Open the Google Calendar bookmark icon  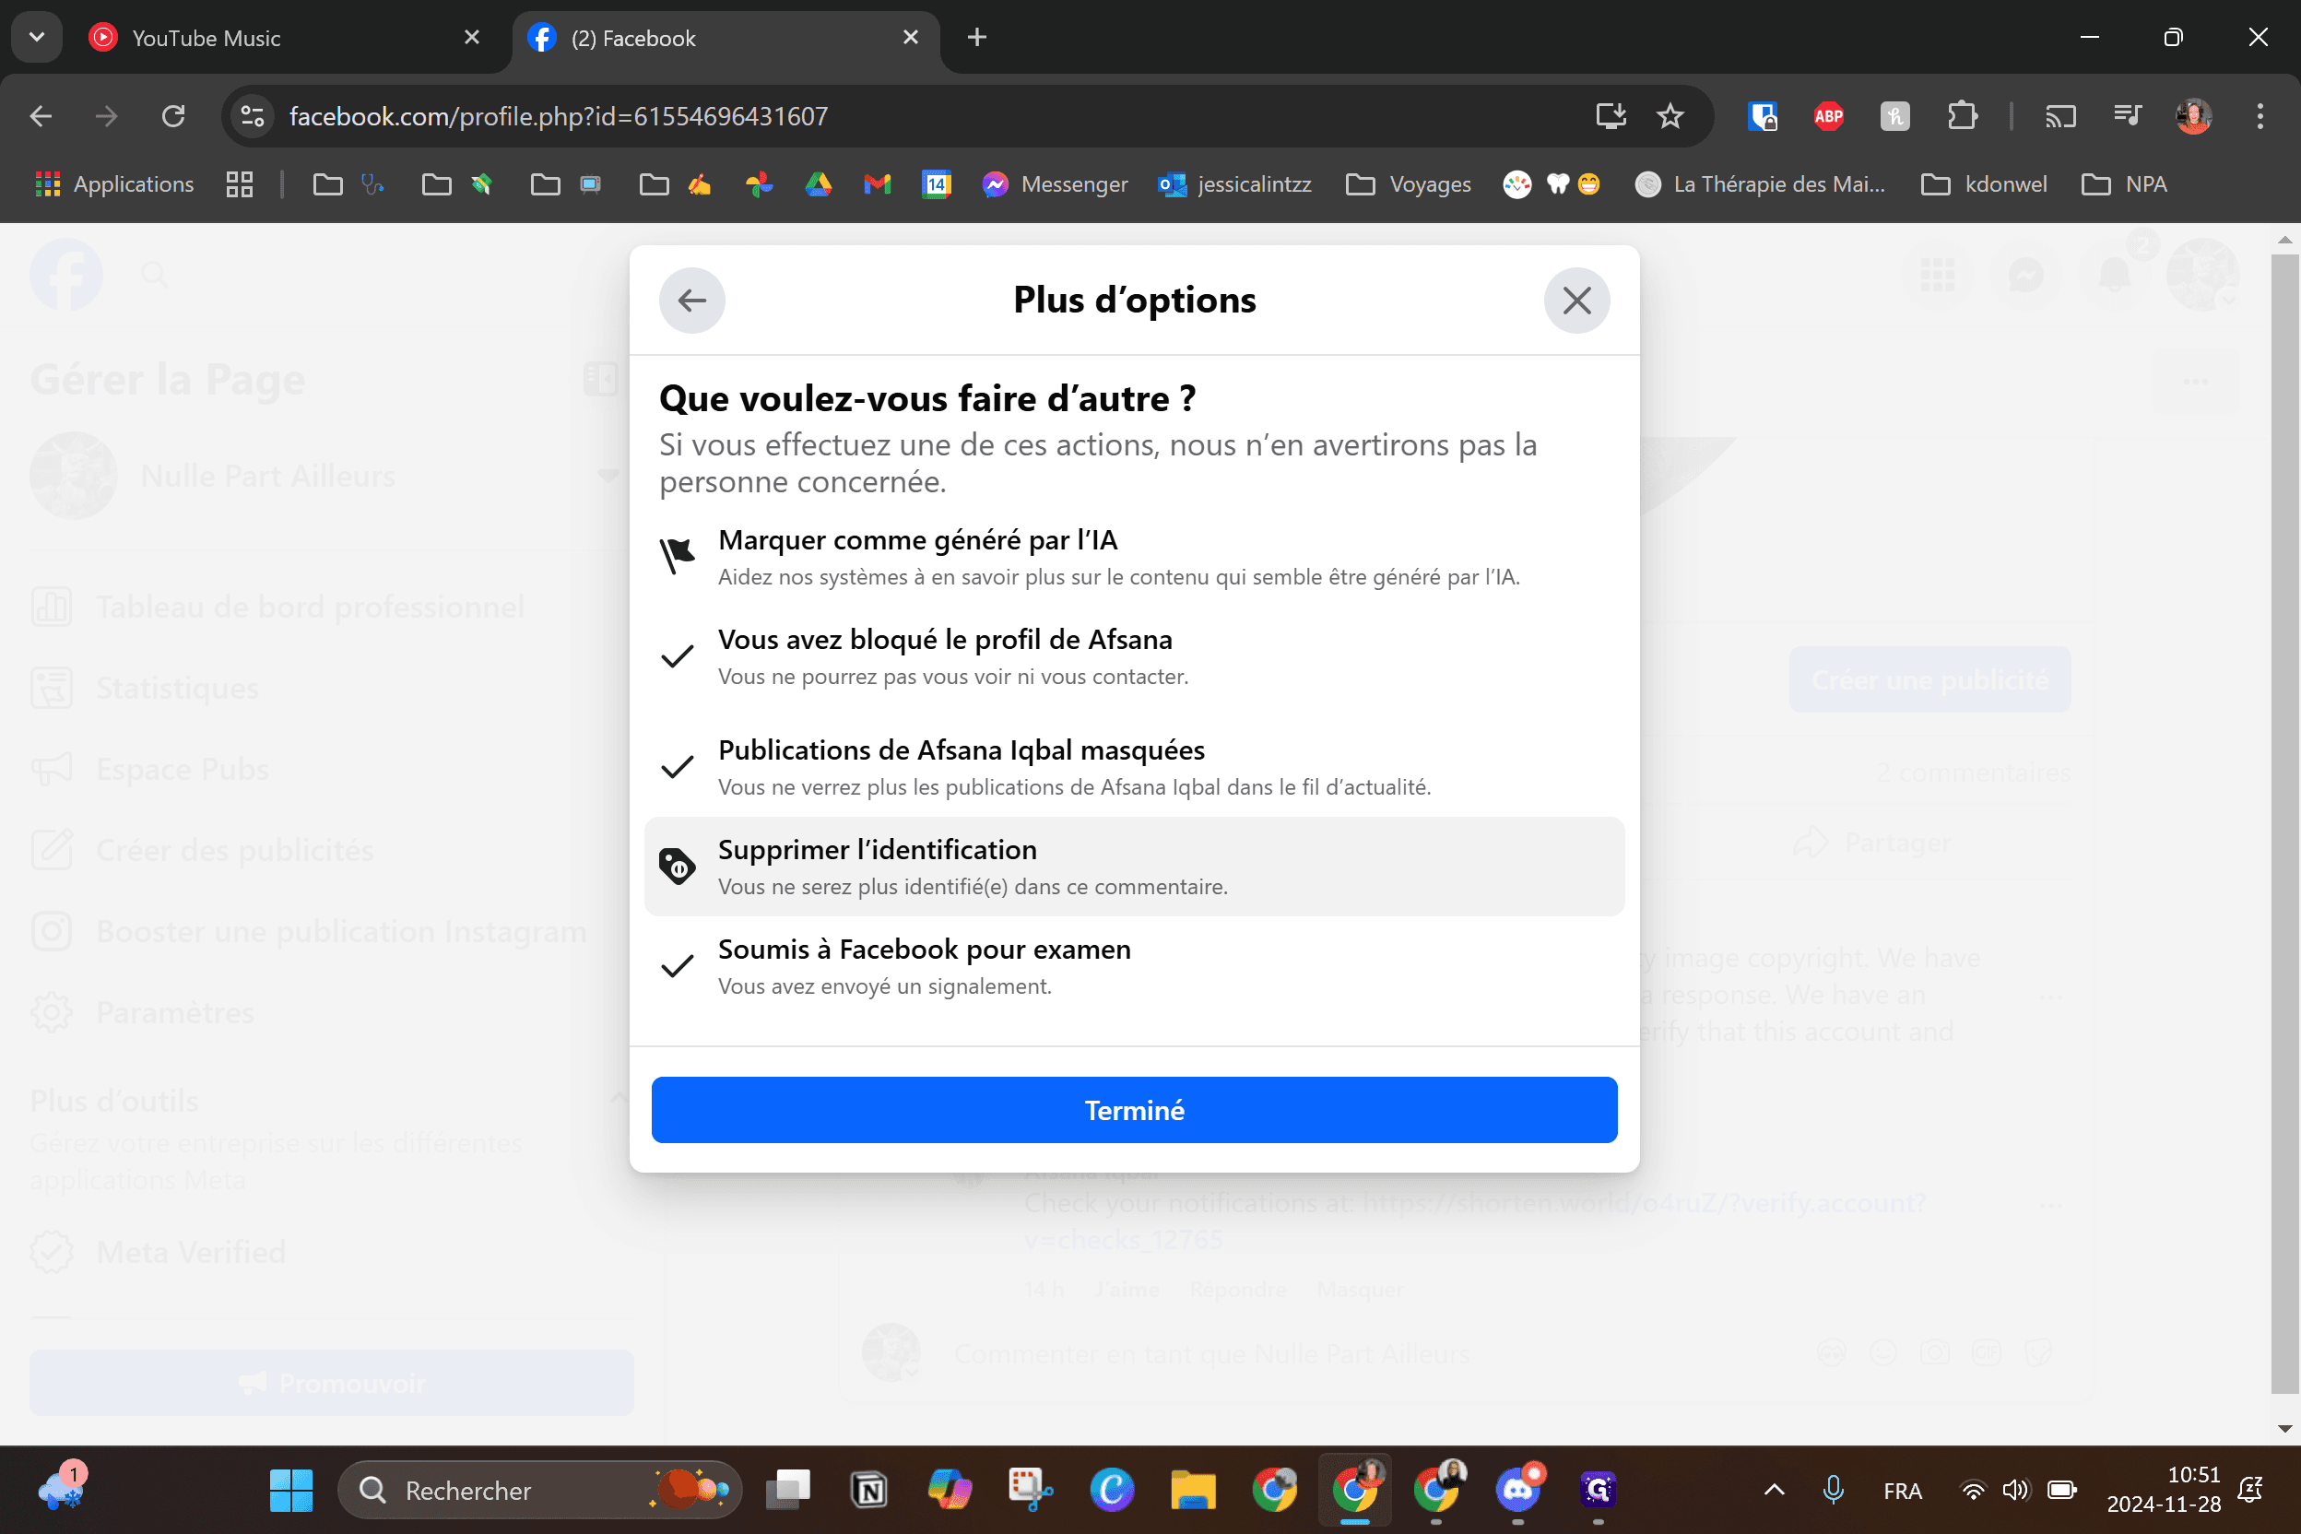click(x=937, y=184)
